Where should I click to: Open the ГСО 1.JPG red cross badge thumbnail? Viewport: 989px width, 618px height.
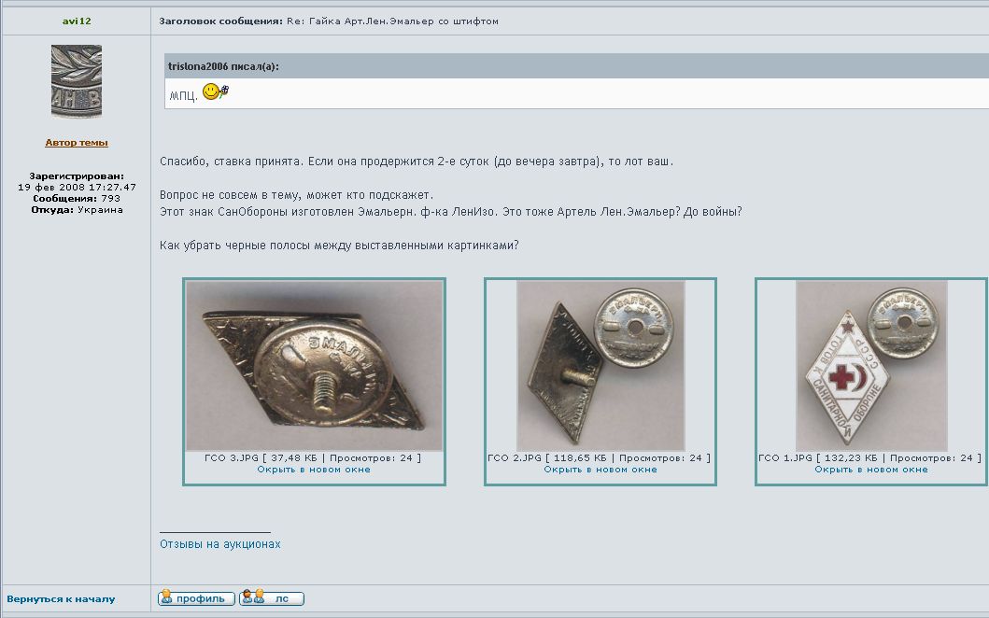pyautogui.click(x=870, y=366)
